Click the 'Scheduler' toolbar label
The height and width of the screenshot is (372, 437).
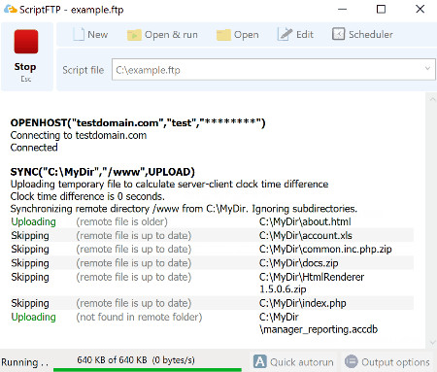(x=371, y=34)
